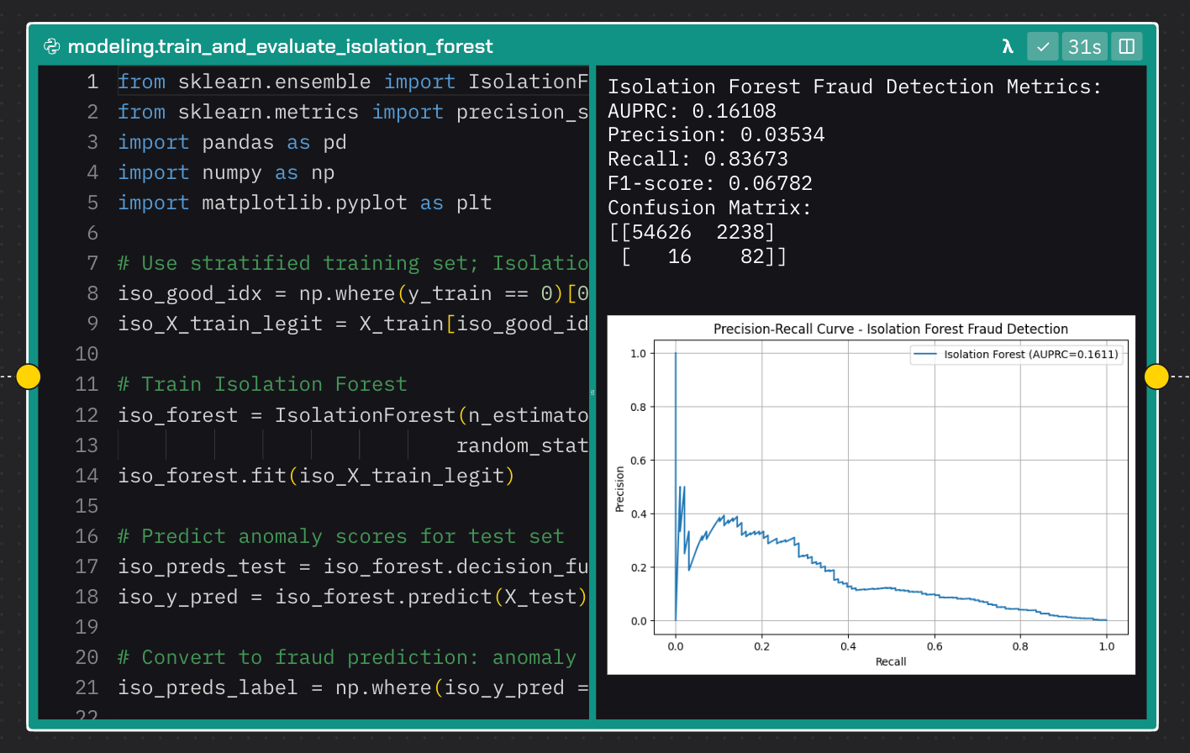The height and width of the screenshot is (753, 1190).
Task: Select the lambda (λ) function icon
Action: tap(1008, 46)
